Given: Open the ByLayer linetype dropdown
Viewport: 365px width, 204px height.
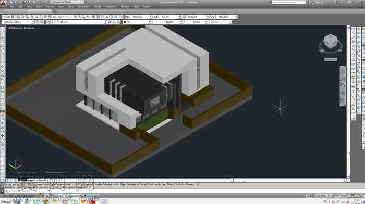Looking at the screenshot, I should 181,22.
